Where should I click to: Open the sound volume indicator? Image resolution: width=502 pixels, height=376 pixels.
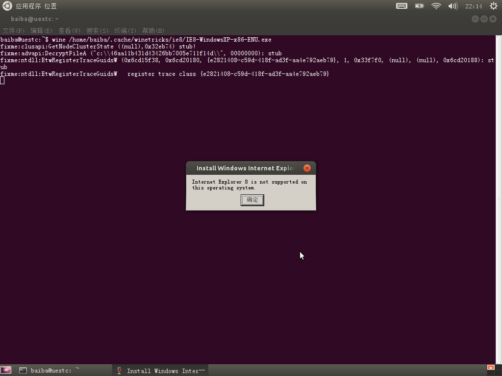tap(453, 6)
